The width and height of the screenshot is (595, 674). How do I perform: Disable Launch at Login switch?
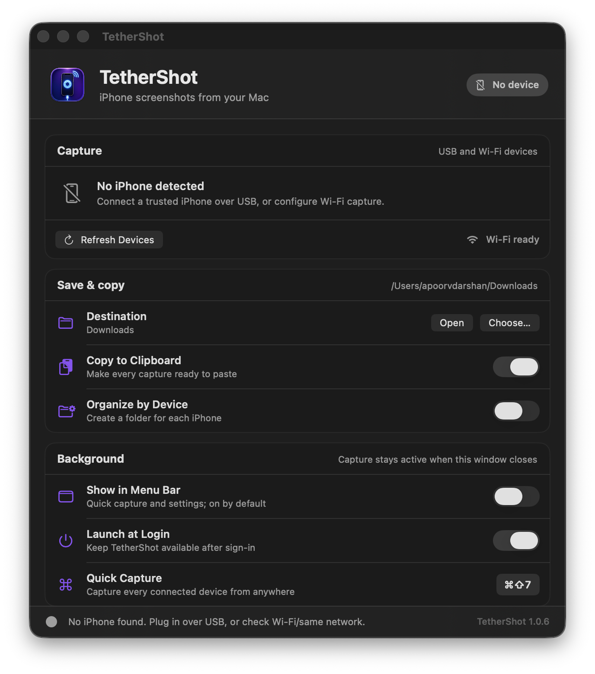click(516, 540)
